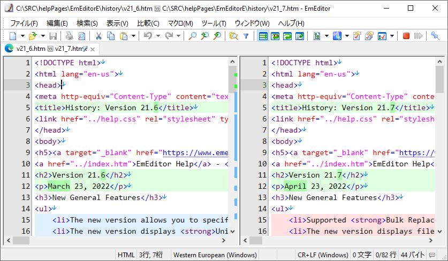The image size is (448, 261).
Task: Expand the Redo history dropdown arrow
Action: coord(179,36)
